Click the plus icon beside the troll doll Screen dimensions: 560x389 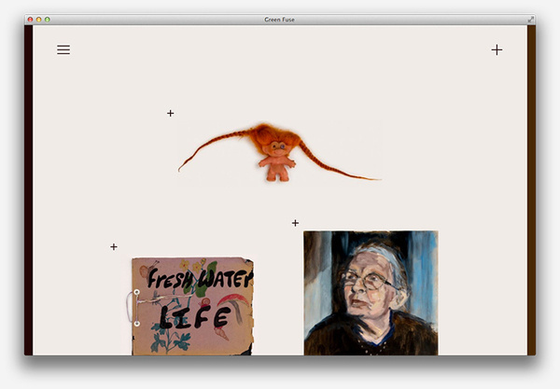[x=171, y=113]
